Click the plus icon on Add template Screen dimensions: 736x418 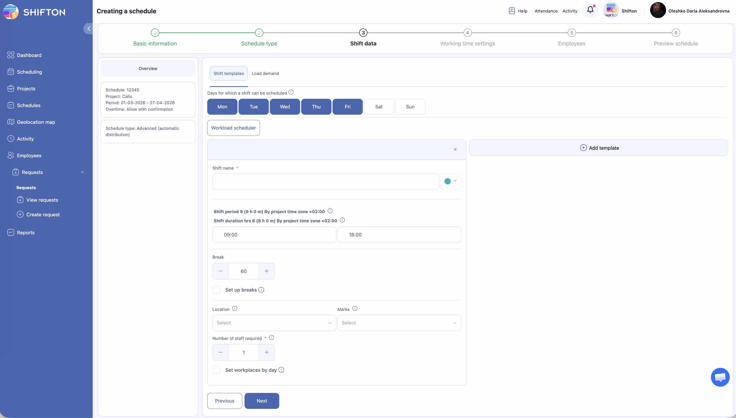[x=583, y=148]
